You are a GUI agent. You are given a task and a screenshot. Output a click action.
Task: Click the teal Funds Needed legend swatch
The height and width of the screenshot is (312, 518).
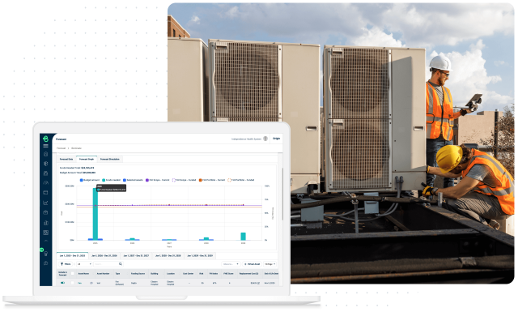tap(104, 180)
